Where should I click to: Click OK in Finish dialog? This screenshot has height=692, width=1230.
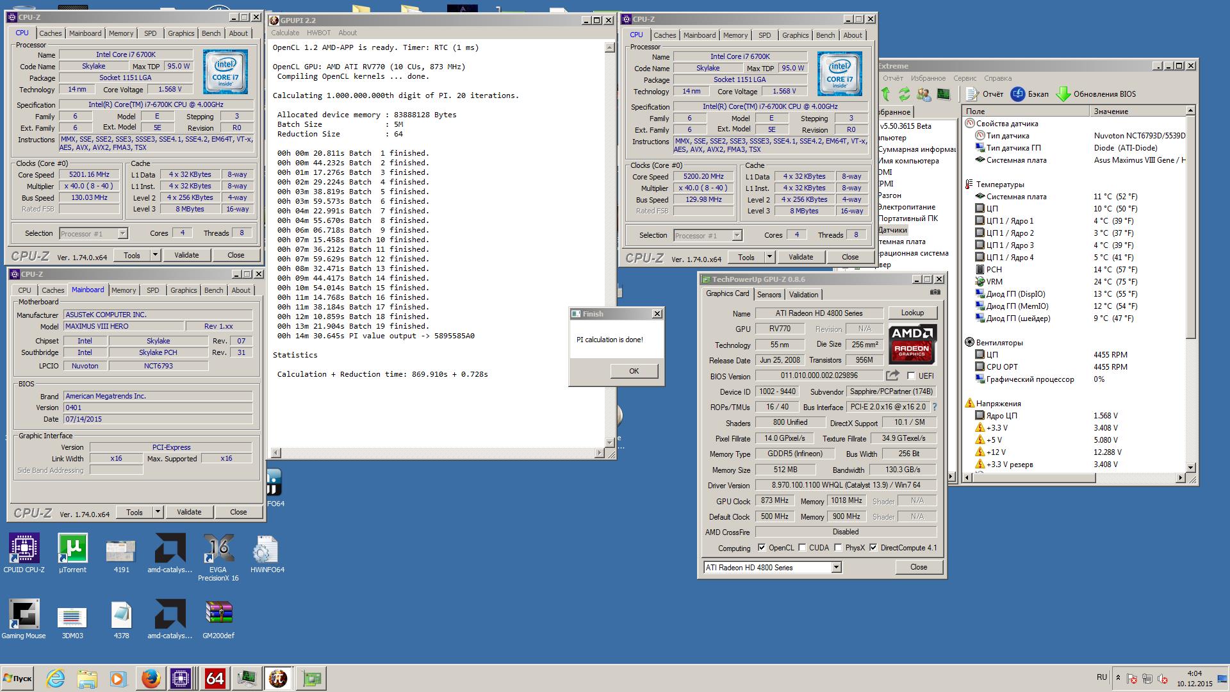tap(634, 371)
